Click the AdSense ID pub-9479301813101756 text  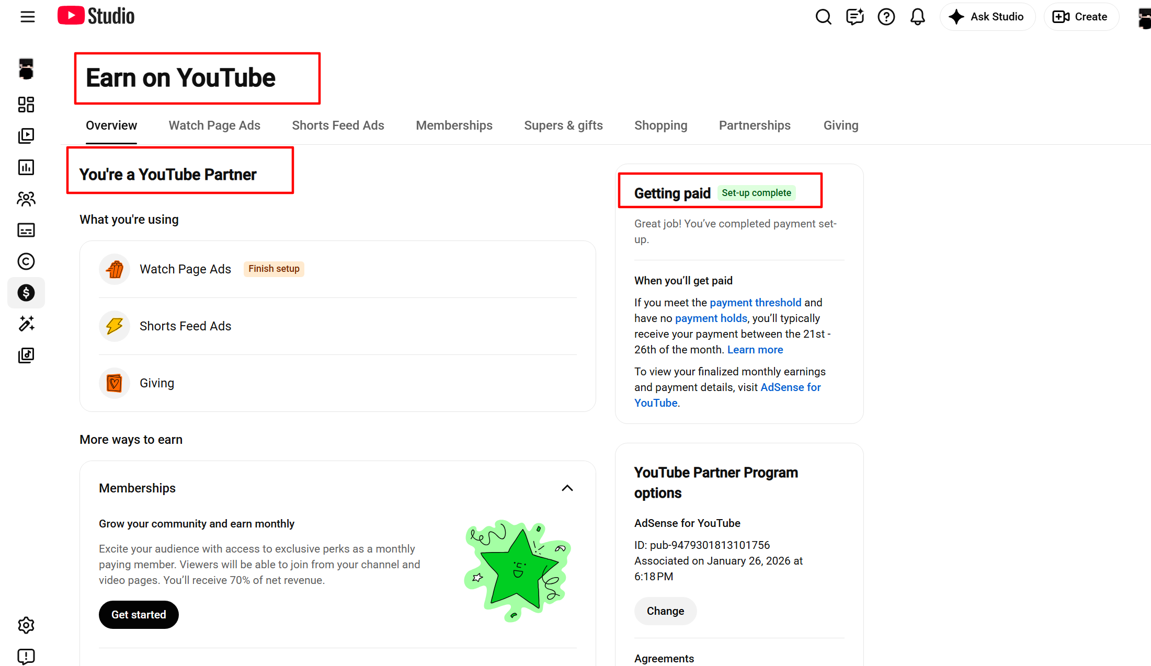[x=702, y=545]
